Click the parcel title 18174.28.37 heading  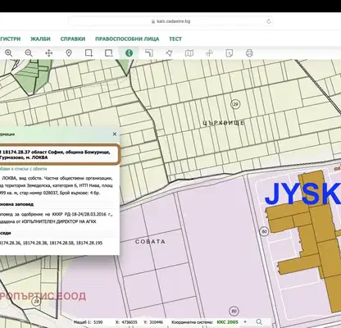(x=55, y=155)
